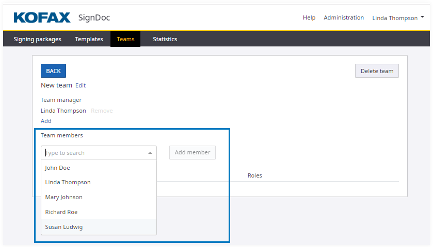Open the Help link
This screenshot has height=248, width=433.
(309, 17)
